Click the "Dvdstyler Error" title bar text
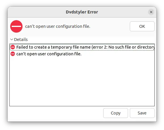The height and width of the screenshot is (130, 164). (82, 12)
